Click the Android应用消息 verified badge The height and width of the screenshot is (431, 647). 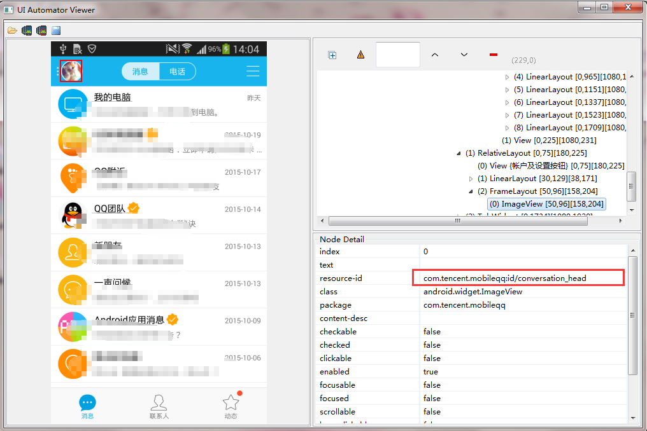[x=173, y=319]
